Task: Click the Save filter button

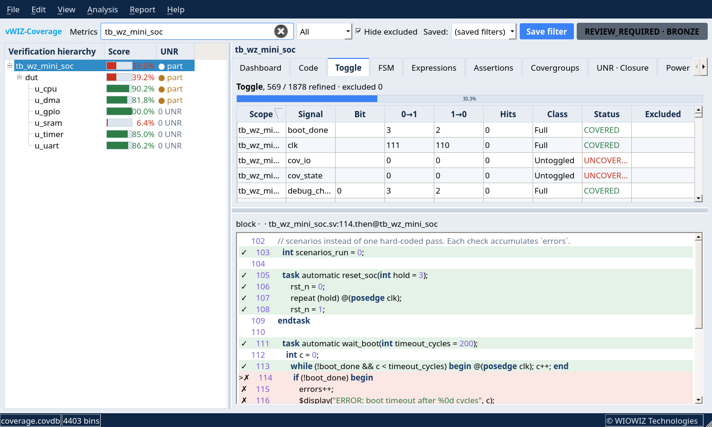Action: [x=546, y=31]
